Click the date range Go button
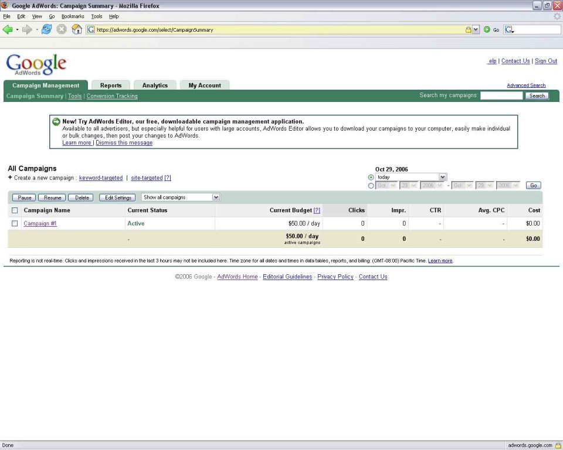563x450 pixels. click(x=534, y=186)
